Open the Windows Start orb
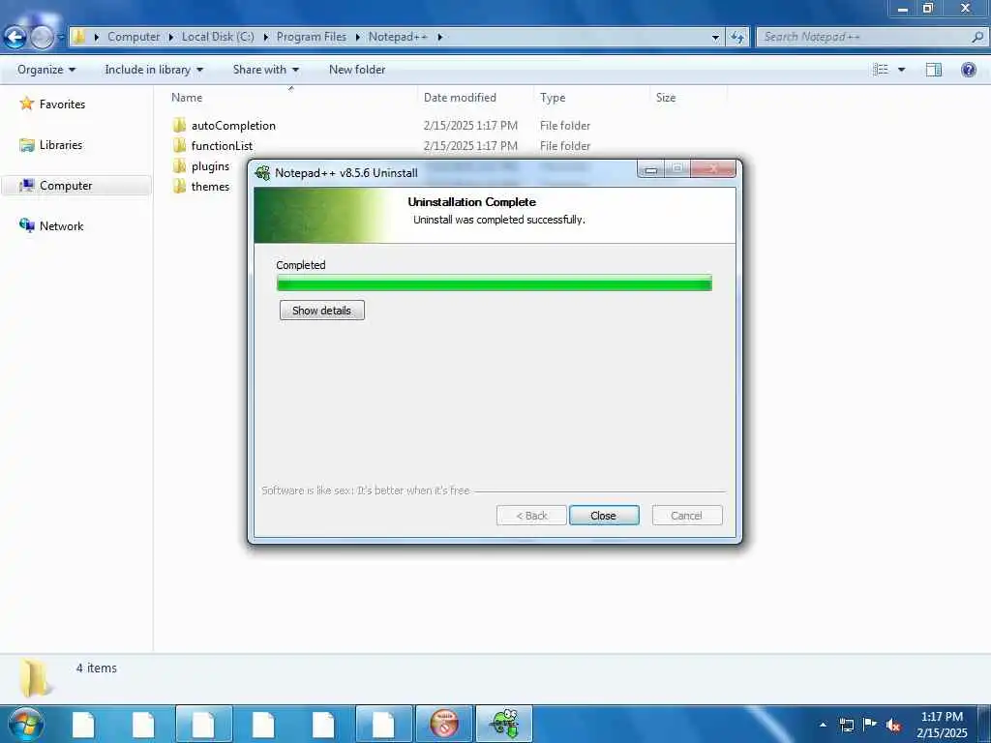This screenshot has height=743, width=991. click(26, 724)
